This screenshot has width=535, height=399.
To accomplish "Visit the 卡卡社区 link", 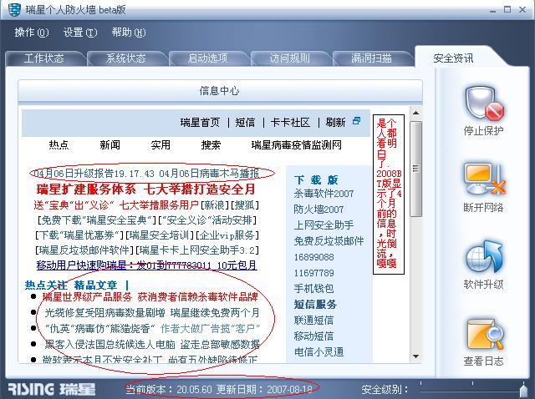I will point(290,123).
